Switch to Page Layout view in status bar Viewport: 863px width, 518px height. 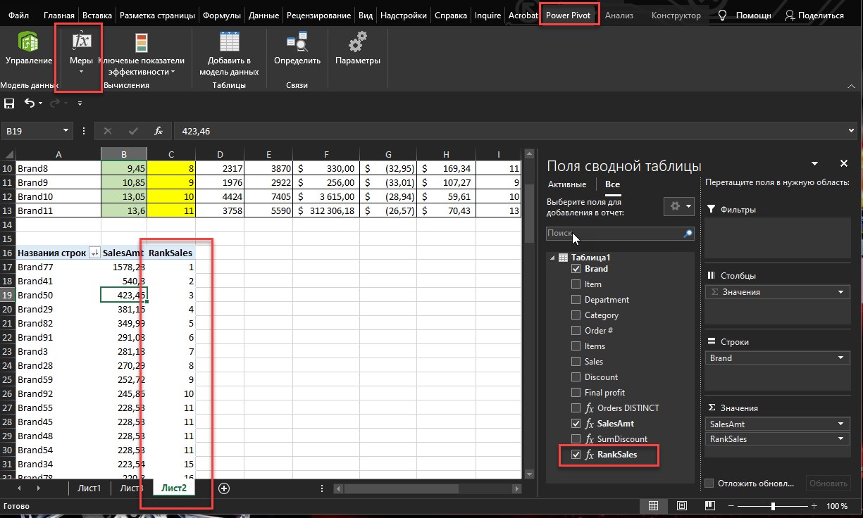681,506
